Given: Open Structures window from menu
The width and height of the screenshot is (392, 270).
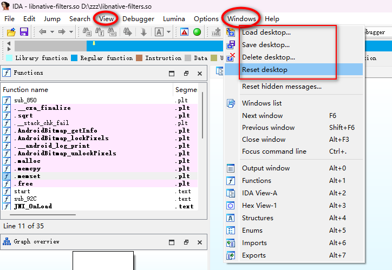Looking at the screenshot, I should [x=293, y=218].
